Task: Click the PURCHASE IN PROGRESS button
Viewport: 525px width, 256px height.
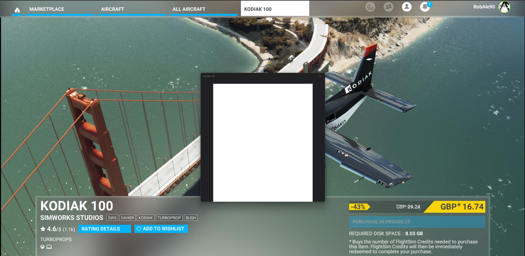Action: tap(417, 222)
